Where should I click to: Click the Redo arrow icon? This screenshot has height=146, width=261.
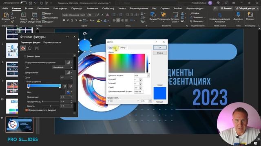tap(42, 3)
